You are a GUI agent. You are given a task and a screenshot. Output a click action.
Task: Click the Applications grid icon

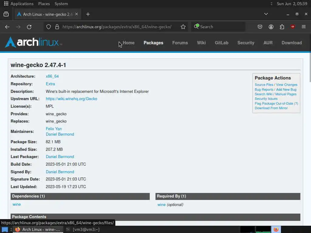6,4
